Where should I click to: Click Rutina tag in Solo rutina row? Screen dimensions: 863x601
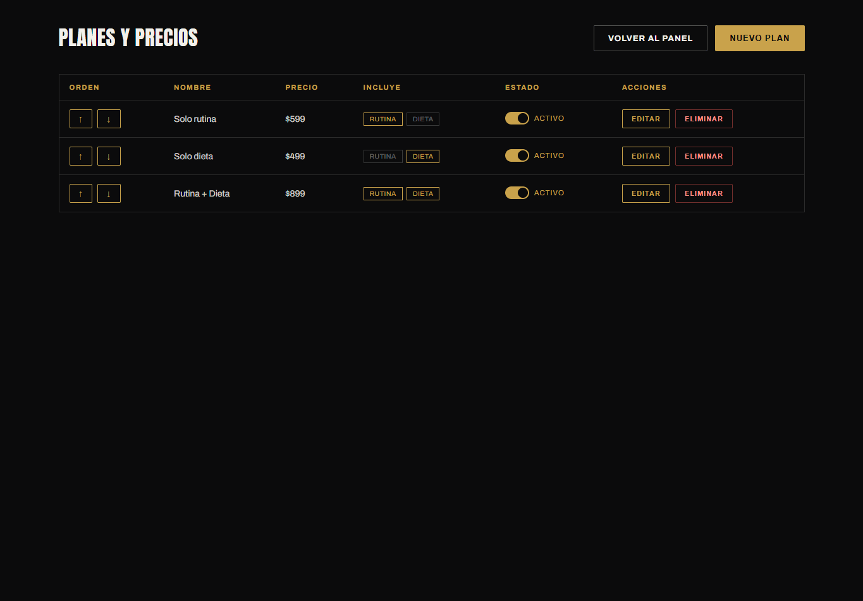(x=383, y=119)
